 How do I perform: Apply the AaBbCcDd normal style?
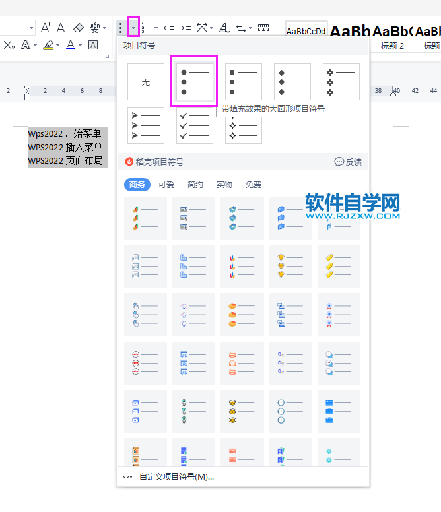pyautogui.click(x=306, y=32)
